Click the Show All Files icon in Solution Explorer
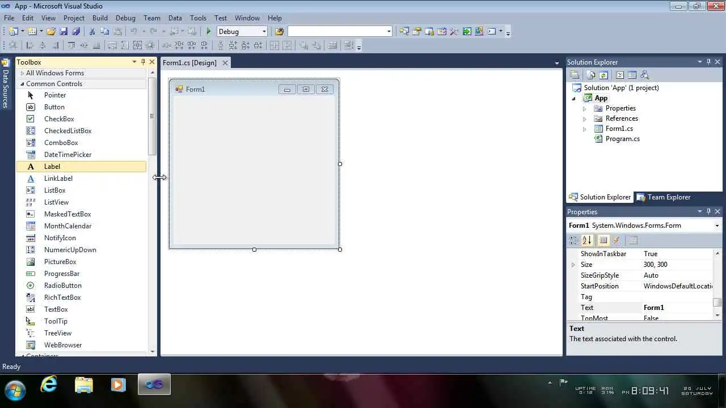 click(x=591, y=75)
